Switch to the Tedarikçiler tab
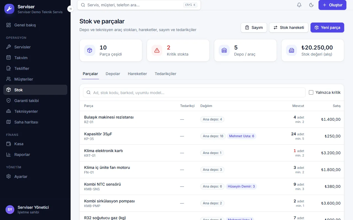The image size is (353, 220). pyautogui.click(x=165, y=74)
